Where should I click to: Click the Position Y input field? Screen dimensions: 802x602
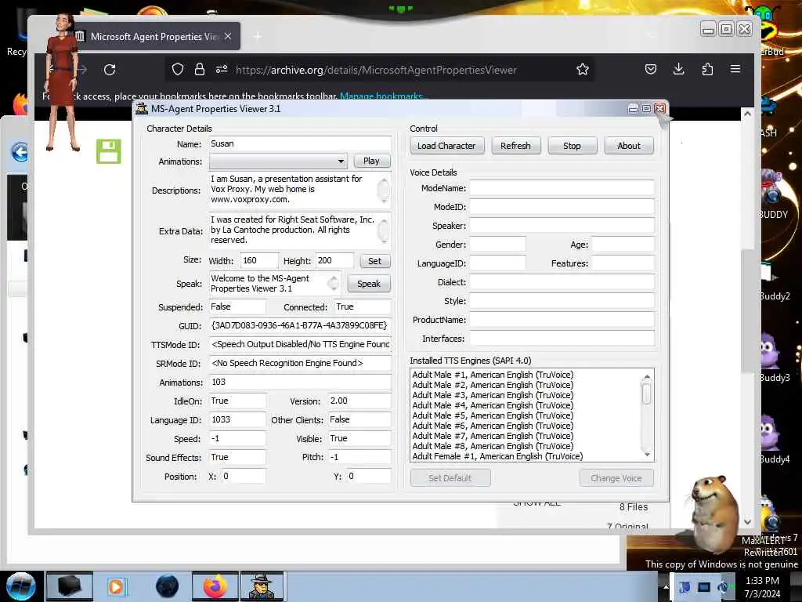[369, 476]
